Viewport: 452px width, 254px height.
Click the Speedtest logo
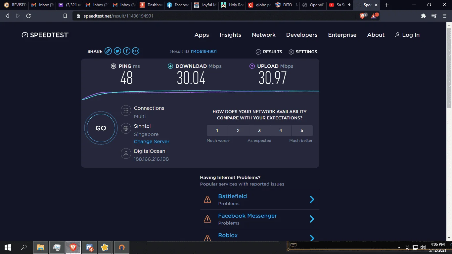pos(45,35)
